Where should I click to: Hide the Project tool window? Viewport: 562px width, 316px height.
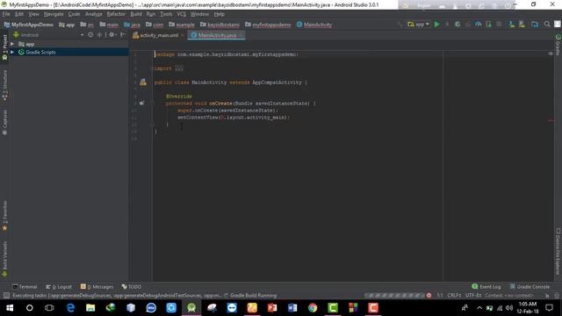123,35
